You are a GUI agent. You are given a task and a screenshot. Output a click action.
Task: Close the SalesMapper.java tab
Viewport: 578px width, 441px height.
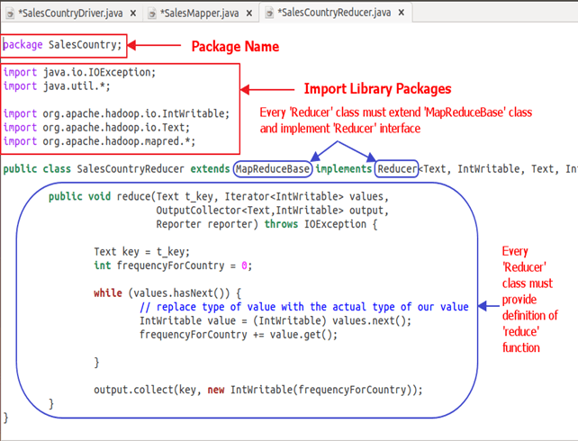pyautogui.click(x=251, y=13)
